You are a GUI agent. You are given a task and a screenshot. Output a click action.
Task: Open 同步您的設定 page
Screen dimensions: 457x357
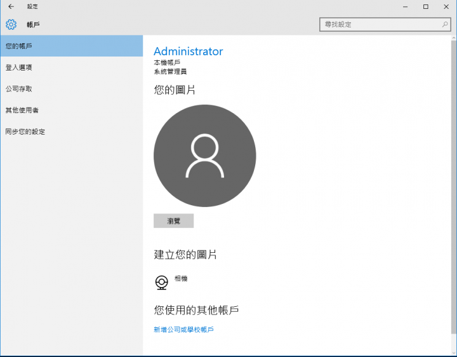tap(72, 131)
